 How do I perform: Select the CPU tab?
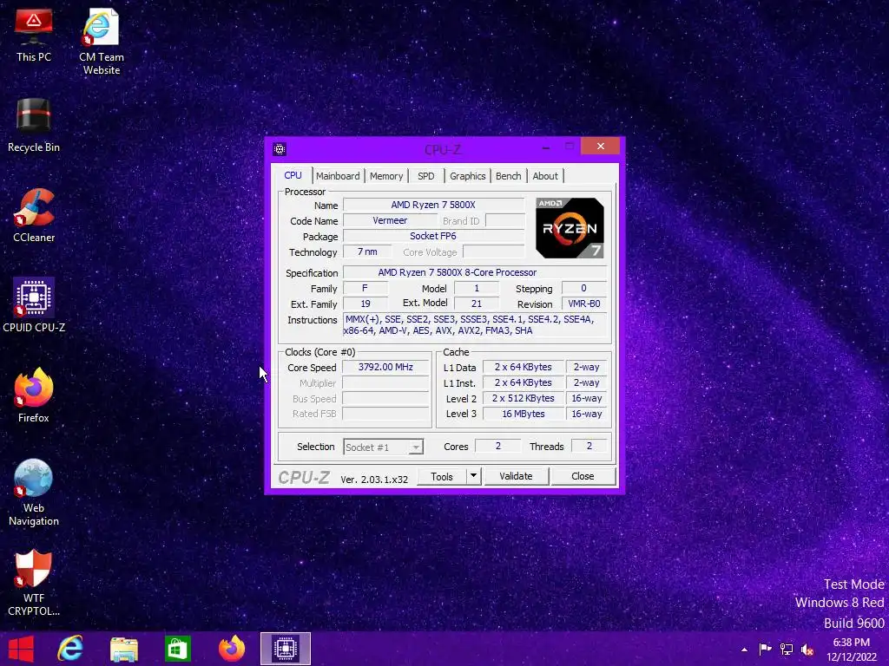(x=293, y=175)
